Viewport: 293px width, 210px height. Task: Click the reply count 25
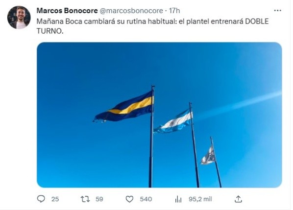click(55, 199)
